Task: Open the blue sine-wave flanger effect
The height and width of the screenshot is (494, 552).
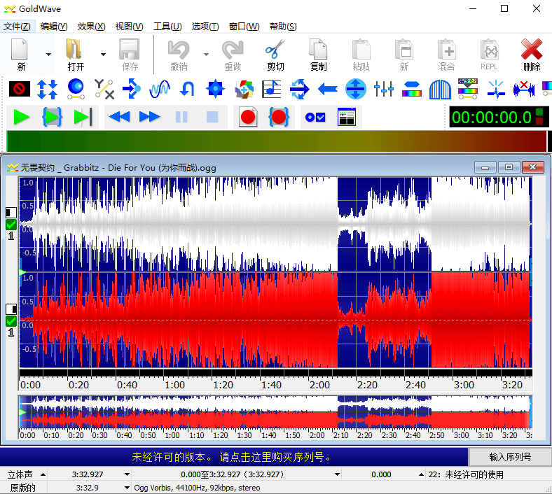Action: click(x=160, y=89)
